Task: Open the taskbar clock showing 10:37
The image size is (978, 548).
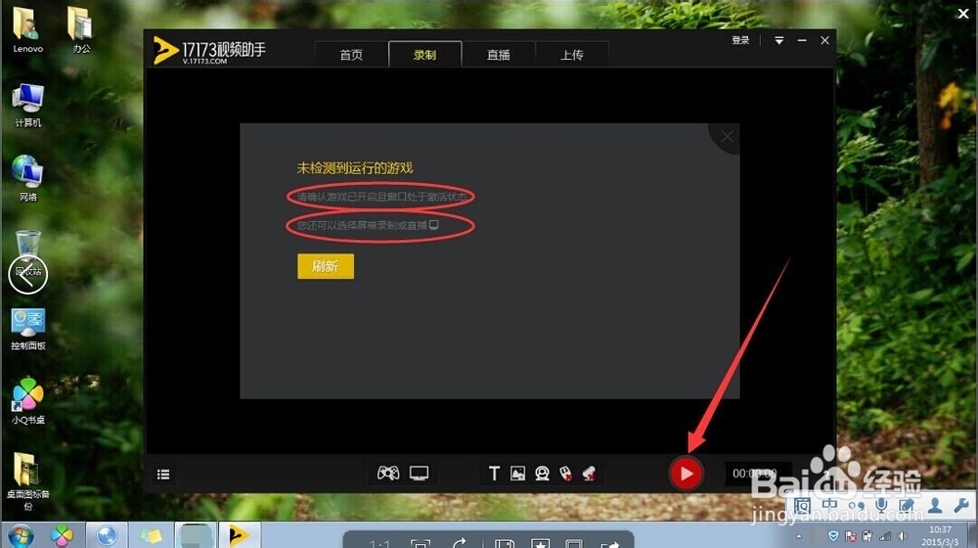Action: tap(940, 536)
